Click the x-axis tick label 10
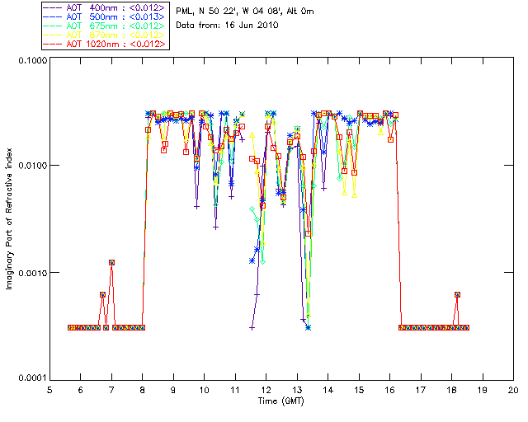This screenshot has height=422, width=528. point(205,390)
